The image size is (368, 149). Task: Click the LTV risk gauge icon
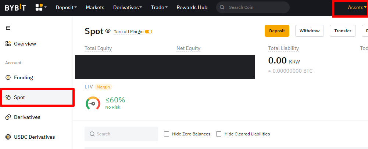click(x=93, y=103)
